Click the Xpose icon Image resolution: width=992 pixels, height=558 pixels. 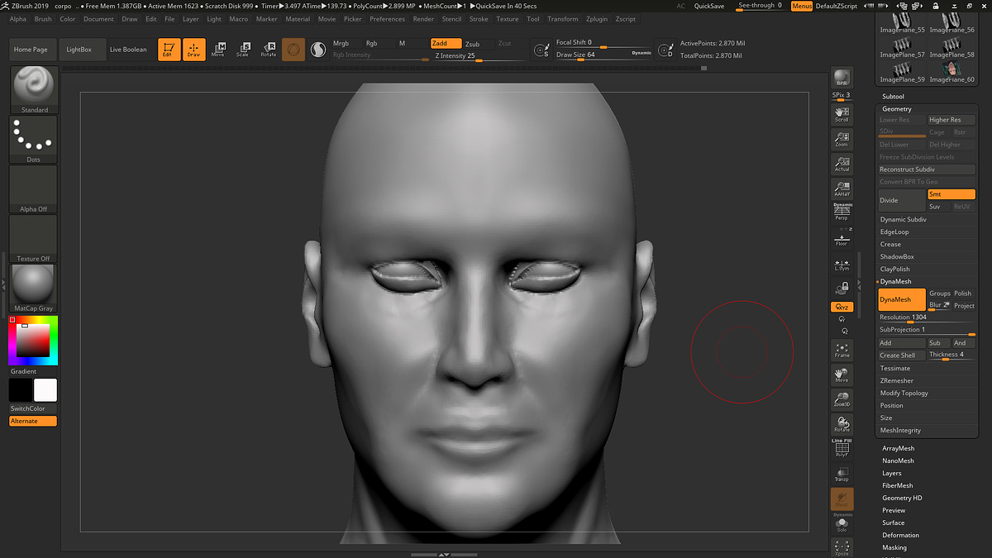(842, 547)
